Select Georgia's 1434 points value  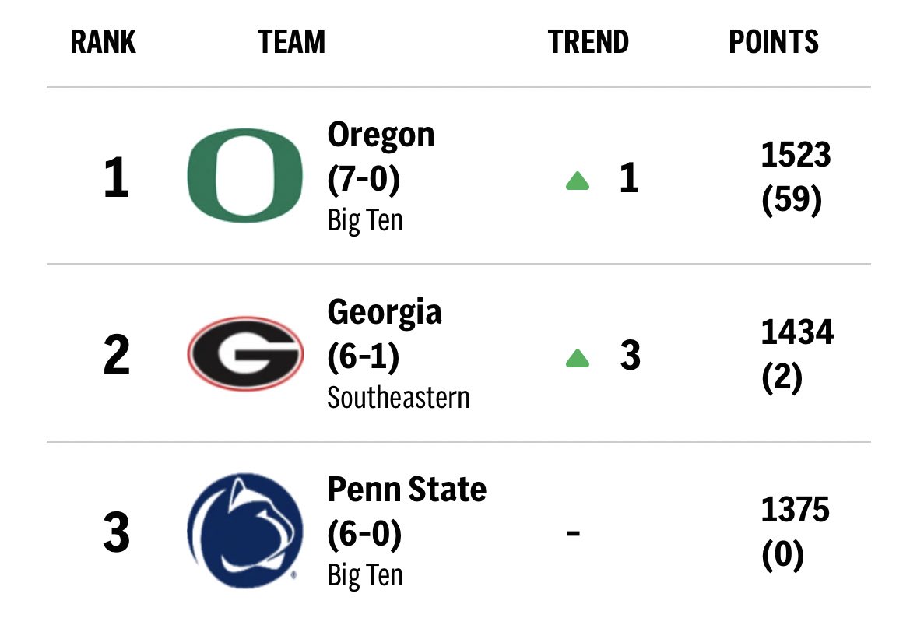(797, 332)
